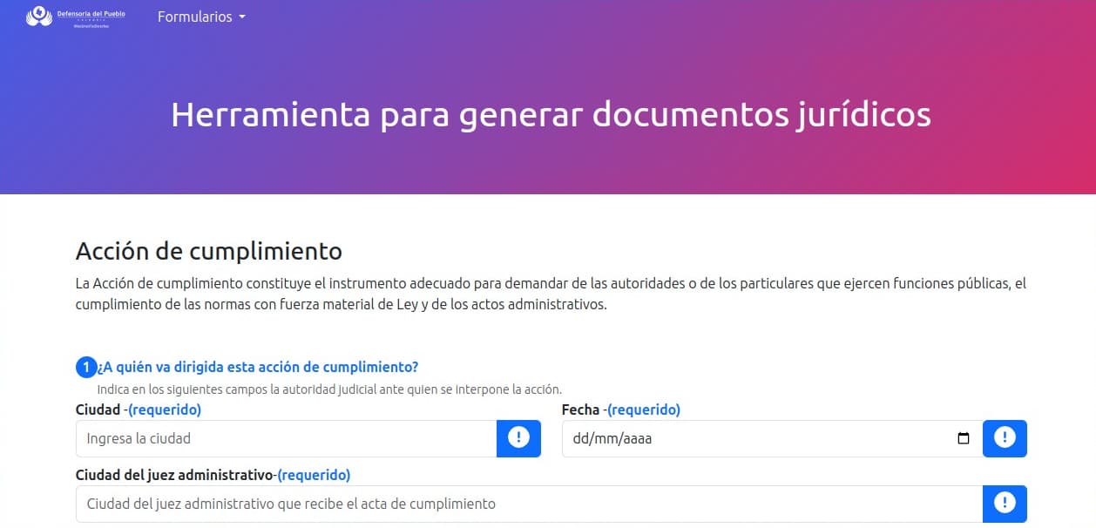Click the info icon beside Ciudad field
Viewport: 1096px width, 528px height.
(x=518, y=438)
